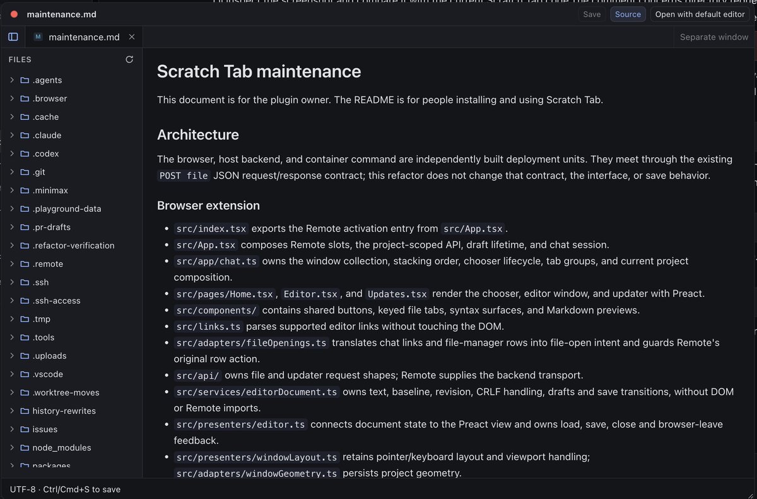The width and height of the screenshot is (757, 499).
Task: Click the src/pages/Home.tsx code text
Action: (225, 294)
